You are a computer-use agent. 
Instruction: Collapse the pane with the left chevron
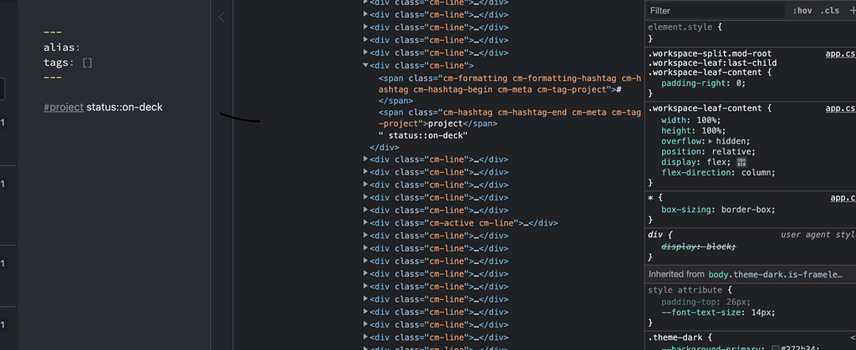pyautogui.click(x=221, y=18)
